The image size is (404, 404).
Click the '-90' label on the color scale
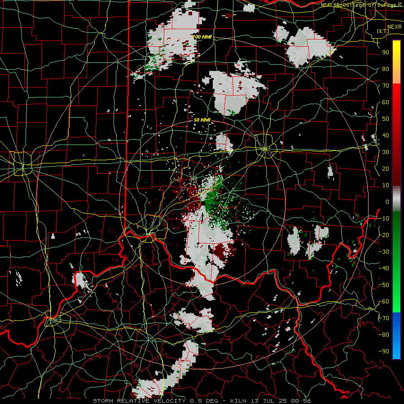pyautogui.click(x=384, y=351)
